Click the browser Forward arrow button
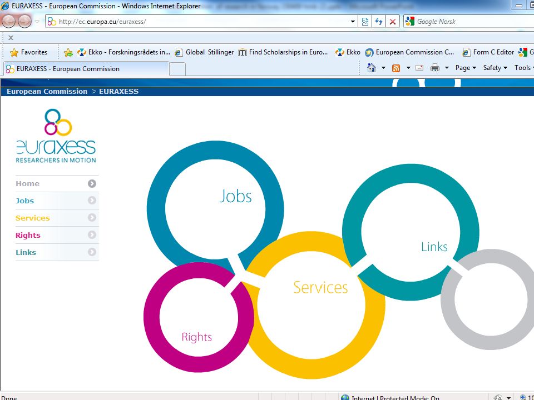The width and height of the screenshot is (534, 400). click(24, 22)
